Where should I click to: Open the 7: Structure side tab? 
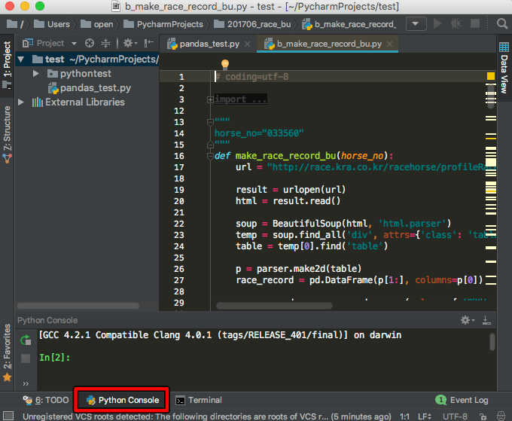pyautogui.click(x=7, y=134)
